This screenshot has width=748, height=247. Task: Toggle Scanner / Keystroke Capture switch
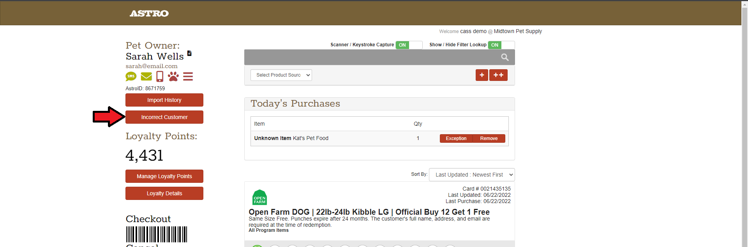[x=409, y=45]
